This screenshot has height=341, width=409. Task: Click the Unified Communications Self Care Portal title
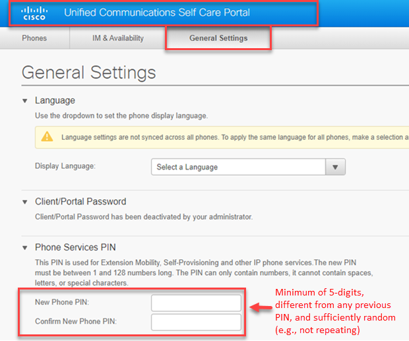click(x=157, y=13)
